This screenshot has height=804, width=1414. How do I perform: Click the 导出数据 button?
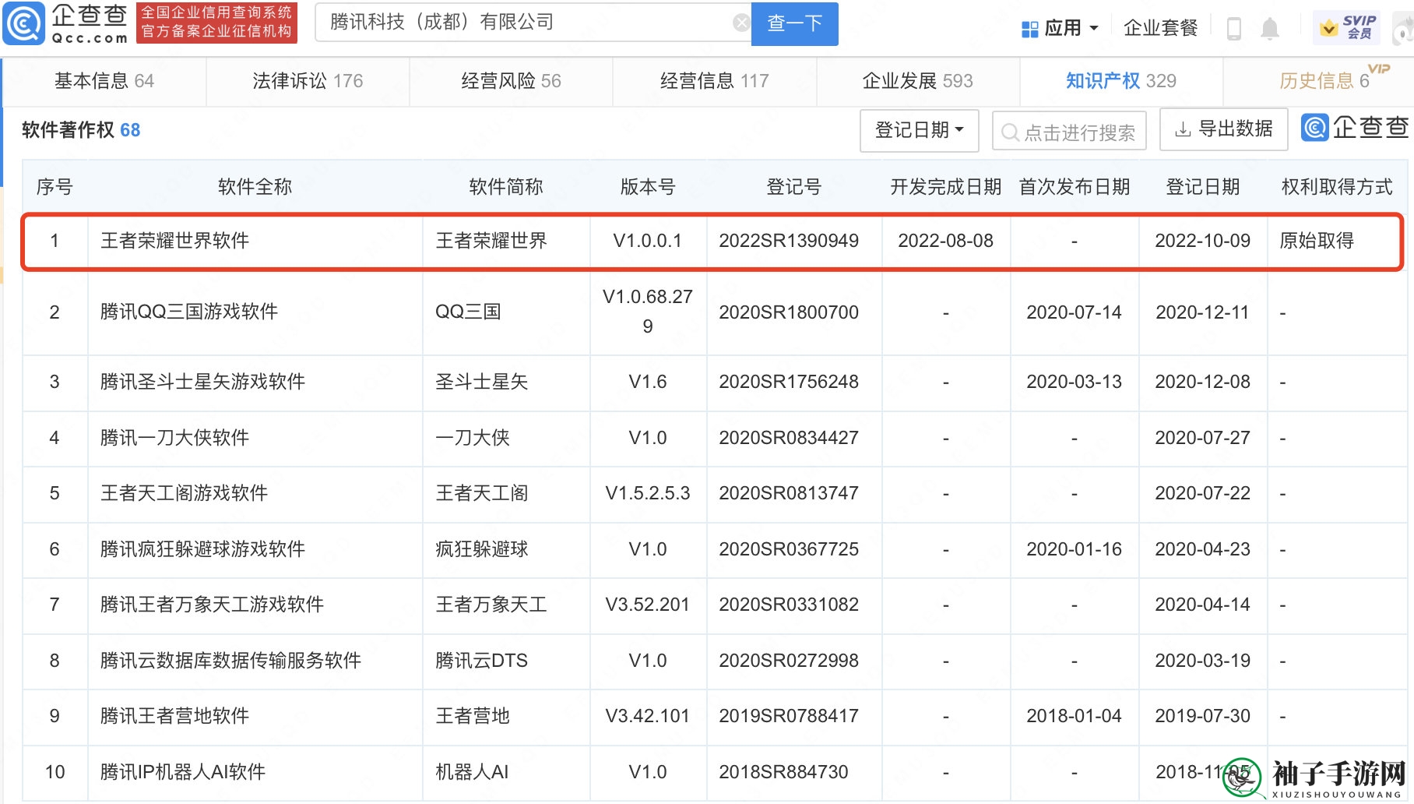click(x=1223, y=129)
